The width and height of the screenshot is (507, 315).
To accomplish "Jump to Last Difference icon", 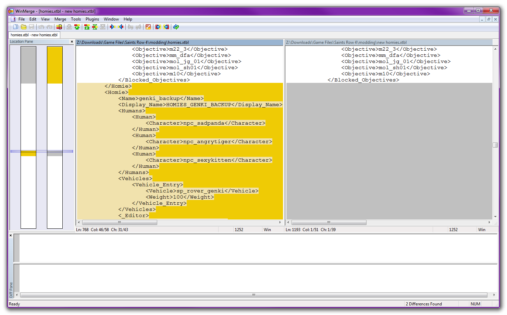I will (x=103, y=27).
